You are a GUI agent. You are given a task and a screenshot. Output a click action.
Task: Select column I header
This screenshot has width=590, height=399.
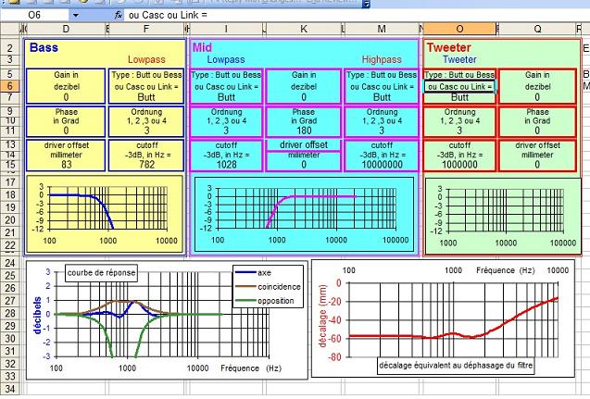[226, 29]
